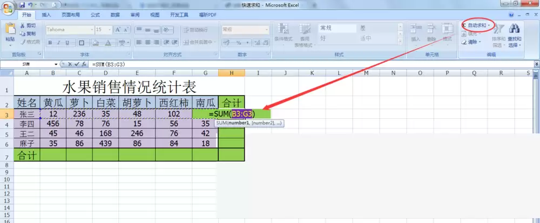Click the Copy (复制) button
The height and width of the screenshot is (223, 540).
28,33
